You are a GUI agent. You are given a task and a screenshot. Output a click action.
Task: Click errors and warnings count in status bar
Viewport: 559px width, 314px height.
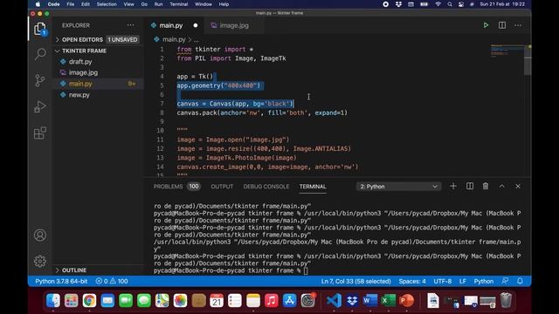click(x=112, y=281)
